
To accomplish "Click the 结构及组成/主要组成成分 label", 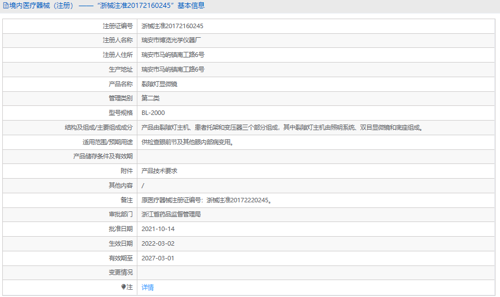I will (99, 127).
